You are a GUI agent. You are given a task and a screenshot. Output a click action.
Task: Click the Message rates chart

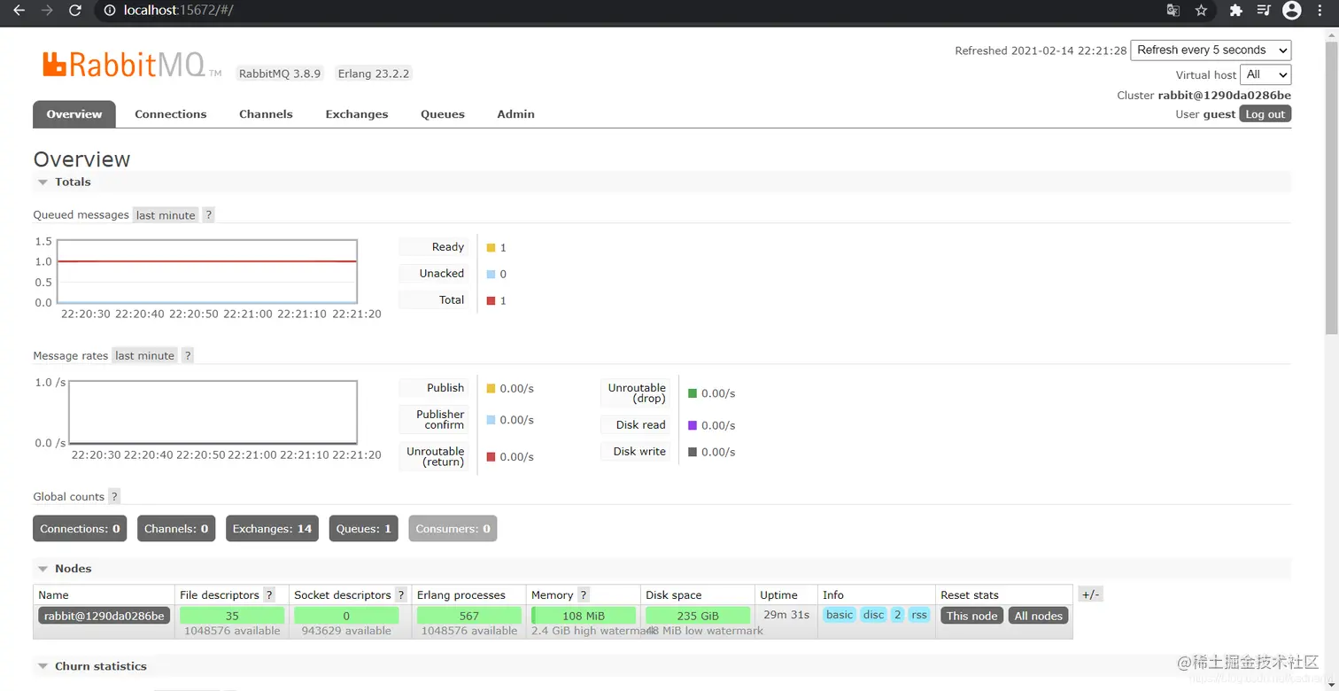click(213, 412)
